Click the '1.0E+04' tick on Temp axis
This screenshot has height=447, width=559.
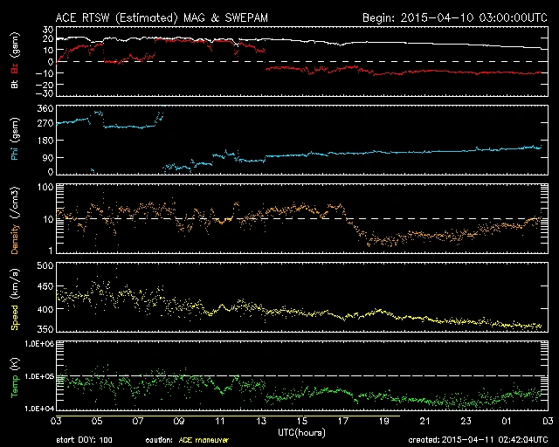39,409
